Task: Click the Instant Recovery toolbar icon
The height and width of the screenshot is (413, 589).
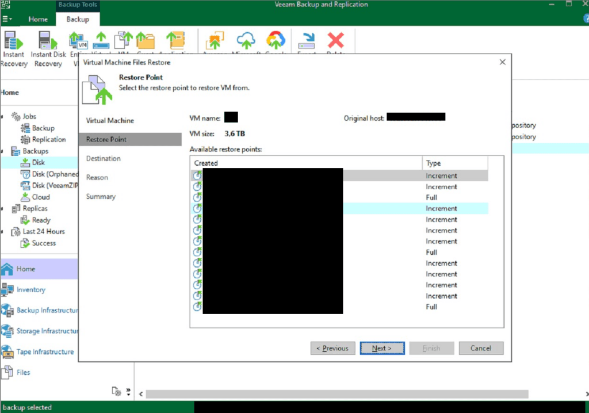Action: [x=13, y=41]
